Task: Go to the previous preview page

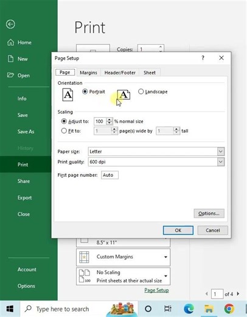Action: [x=206, y=294]
